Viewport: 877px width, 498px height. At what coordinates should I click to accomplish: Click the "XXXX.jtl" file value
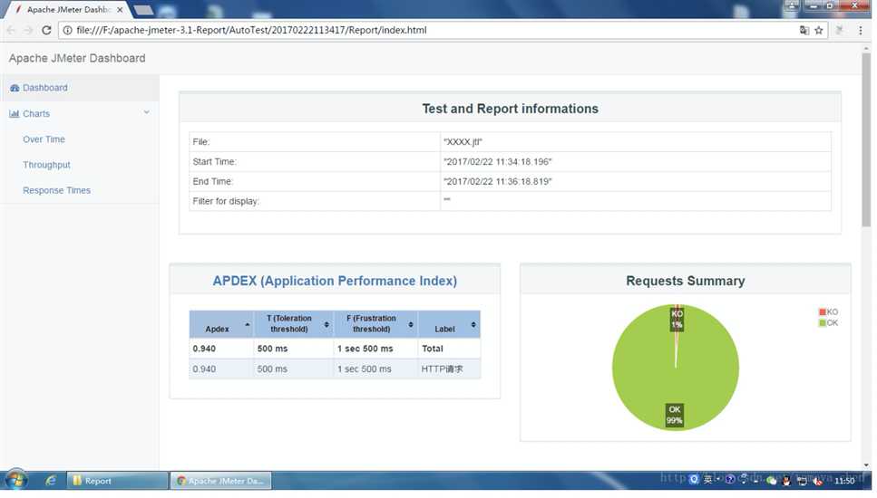[463, 142]
